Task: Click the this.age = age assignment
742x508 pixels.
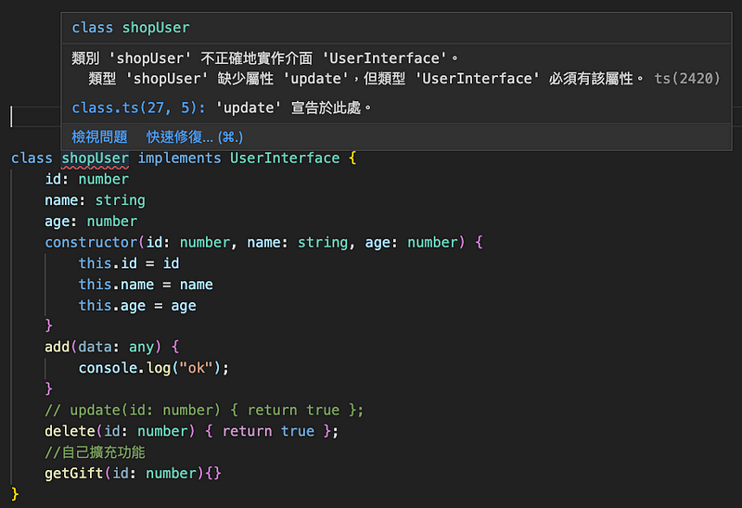Action: click(137, 306)
